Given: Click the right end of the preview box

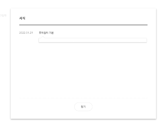Looking at the screenshot, I should [145, 40].
